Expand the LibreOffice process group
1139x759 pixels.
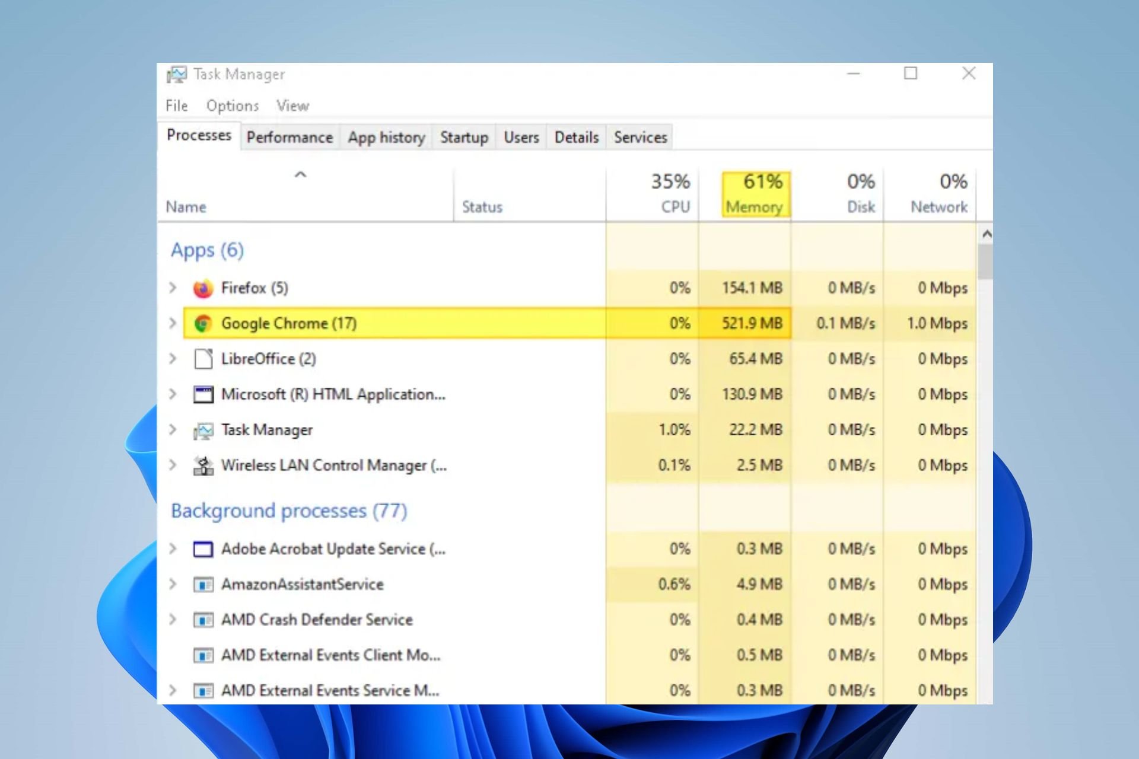[x=173, y=359]
